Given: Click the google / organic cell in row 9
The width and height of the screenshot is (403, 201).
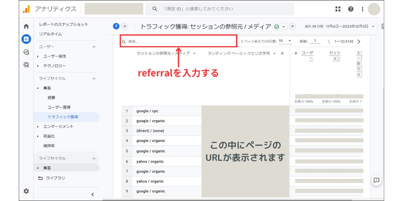Looking at the screenshot, I should click(151, 191).
